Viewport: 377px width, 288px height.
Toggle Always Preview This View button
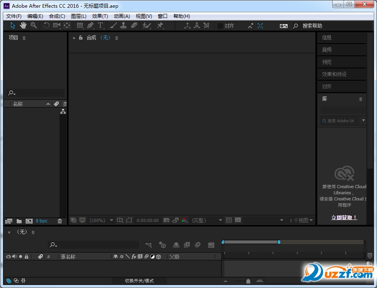pyautogui.click(x=73, y=220)
